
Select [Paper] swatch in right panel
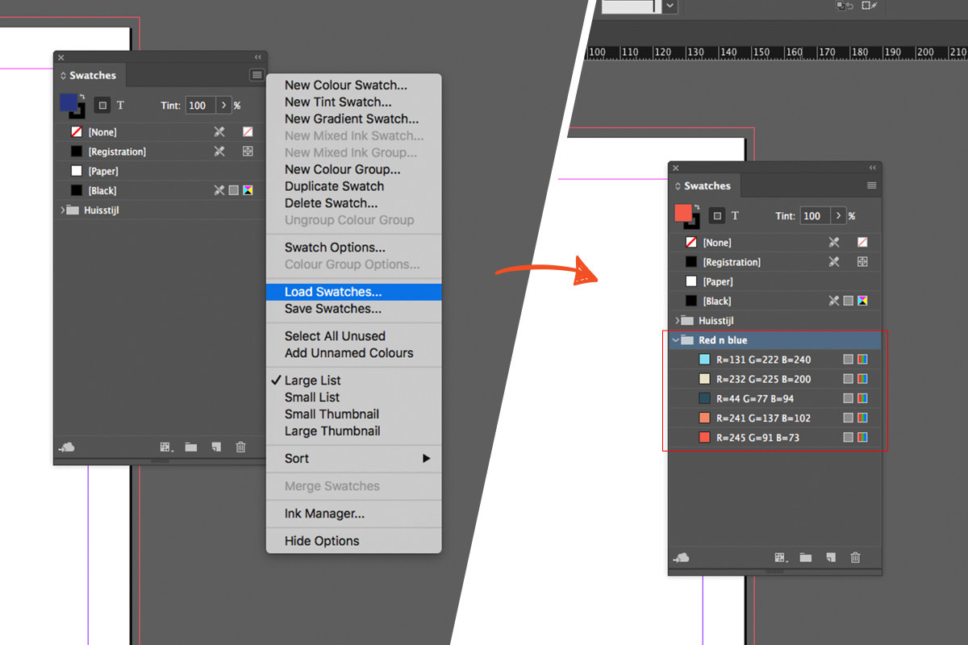coord(774,281)
